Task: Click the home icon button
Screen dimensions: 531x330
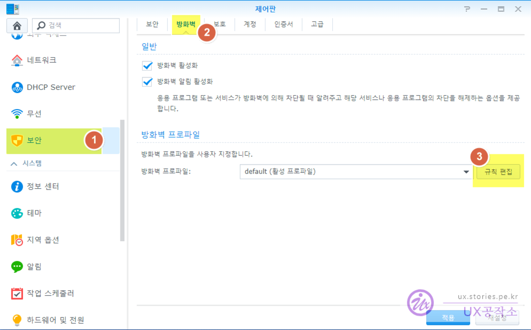Action: pyautogui.click(x=17, y=26)
